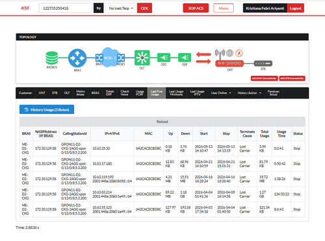
Task: Click the Usage Time column header
Action: point(281,133)
